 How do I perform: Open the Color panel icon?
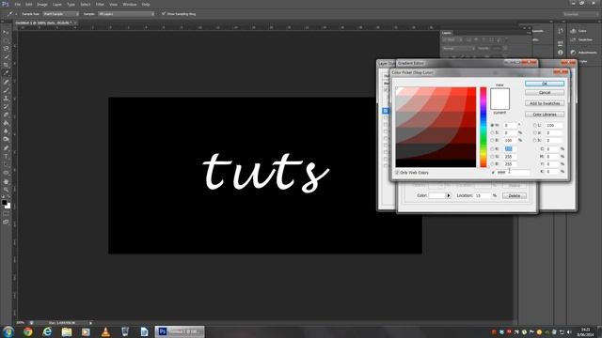pyautogui.click(x=573, y=31)
